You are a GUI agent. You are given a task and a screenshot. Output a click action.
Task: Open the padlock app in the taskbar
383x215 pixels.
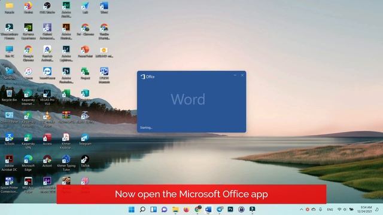tap(241, 210)
